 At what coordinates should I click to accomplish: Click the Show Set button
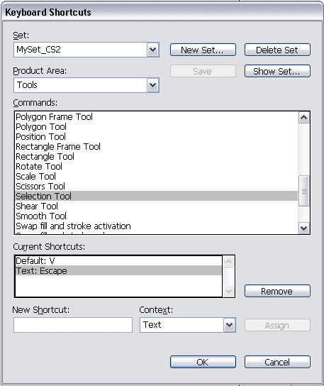point(277,71)
